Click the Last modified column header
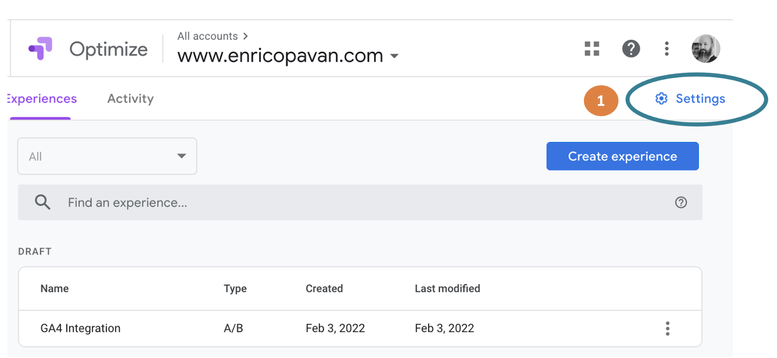The width and height of the screenshot is (777, 358). (x=447, y=289)
